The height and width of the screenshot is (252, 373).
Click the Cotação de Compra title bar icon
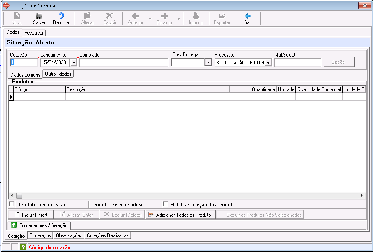(6, 5)
